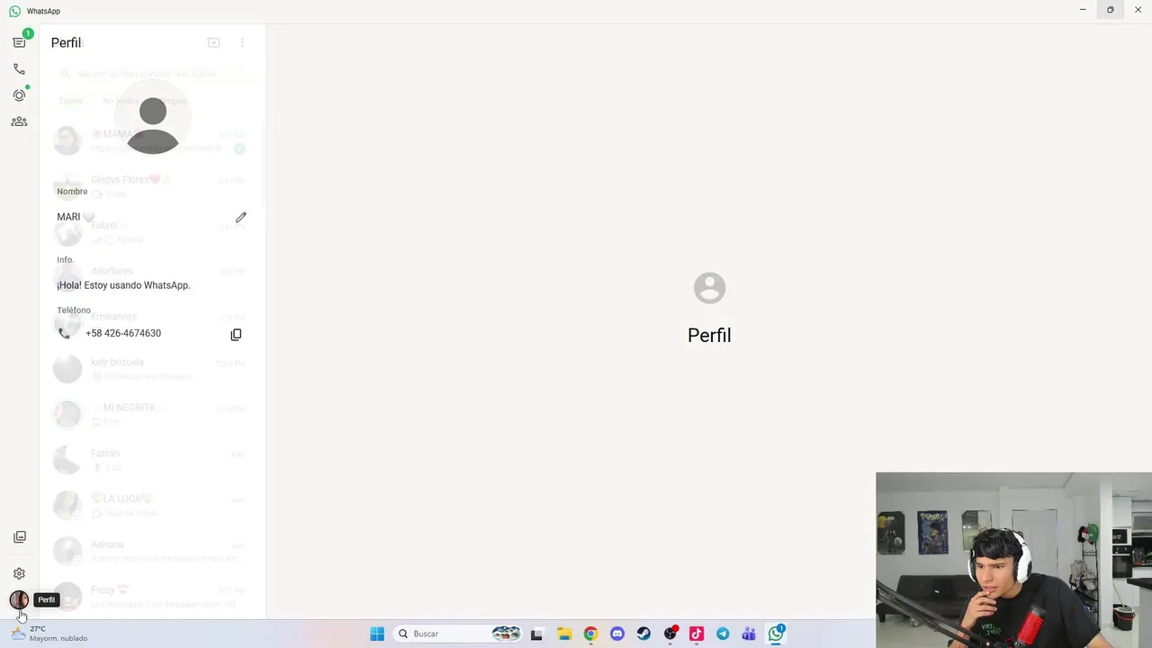Restore down the WhatsApp window
Image resolution: width=1152 pixels, height=648 pixels.
coord(1110,10)
